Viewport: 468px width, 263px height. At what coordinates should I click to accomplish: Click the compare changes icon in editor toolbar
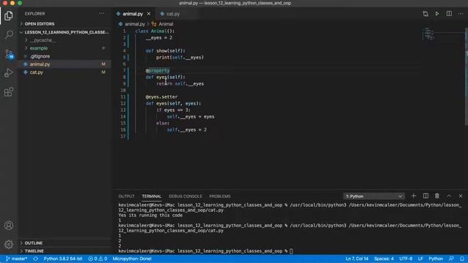tap(426, 14)
